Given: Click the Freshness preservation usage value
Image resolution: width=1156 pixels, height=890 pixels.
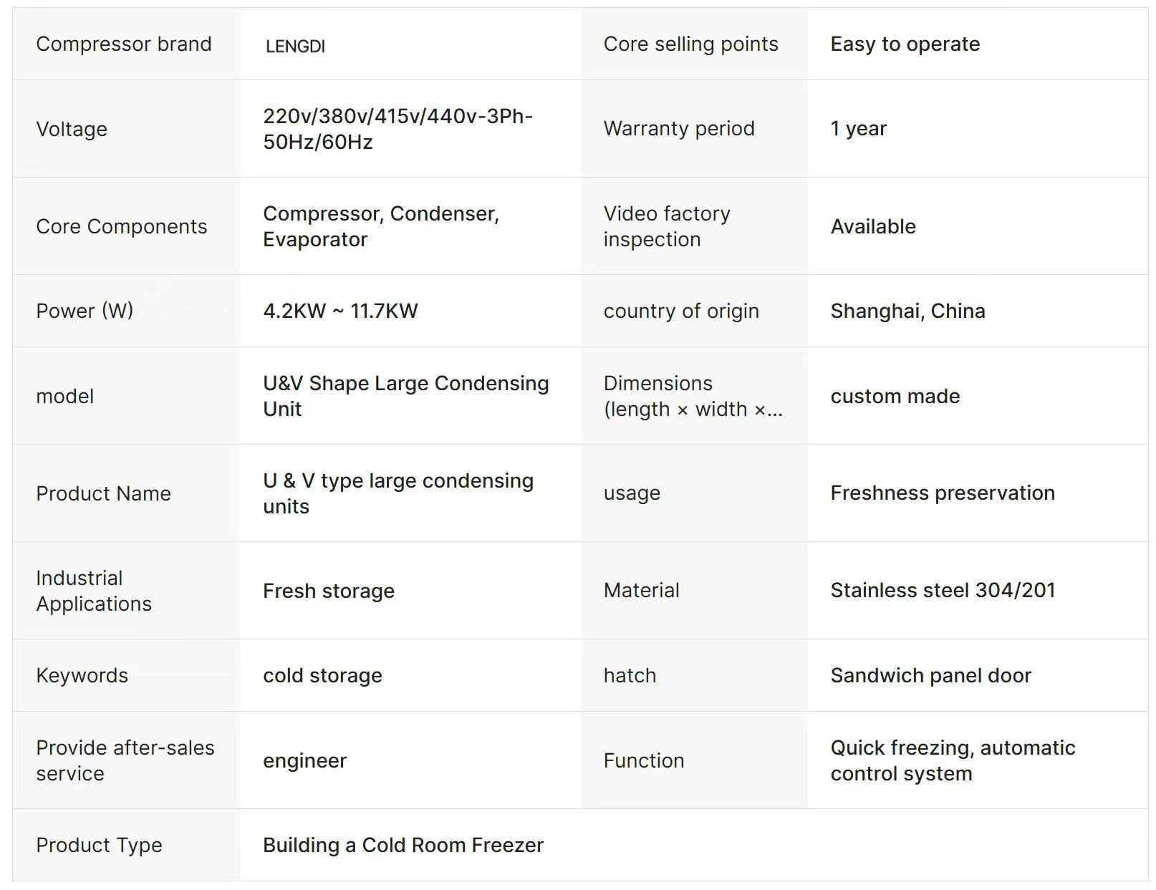Looking at the screenshot, I should 943,493.
